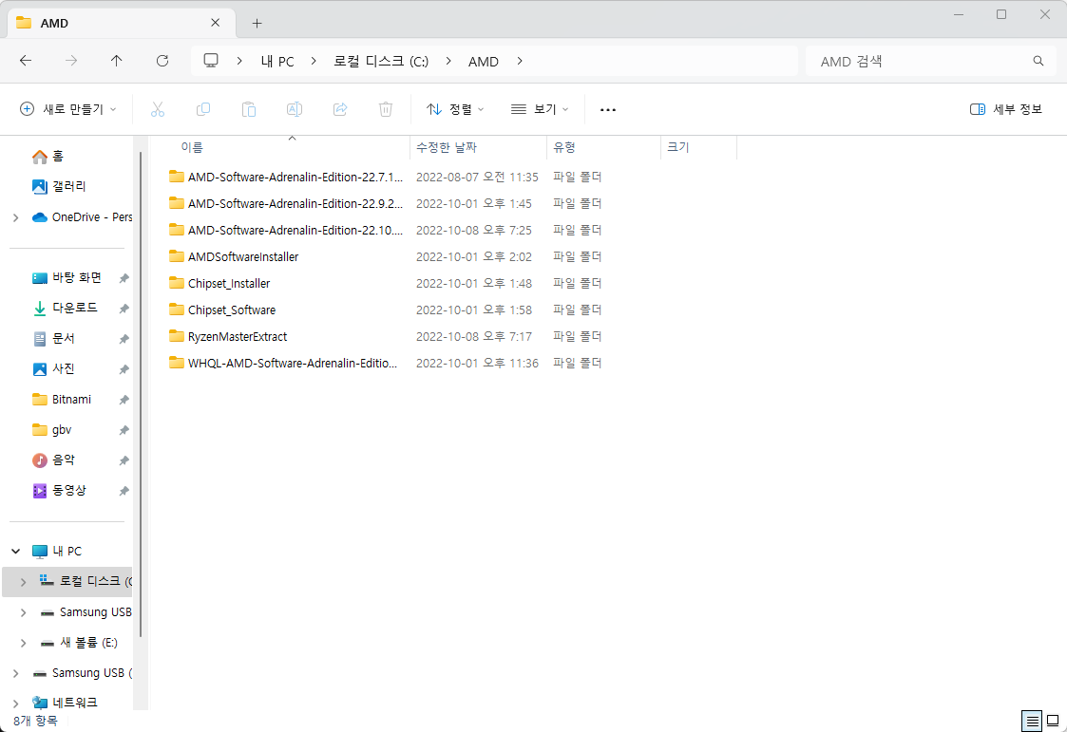Go up one folder level
Image resolution: width=1067 pixels, height=732 pixels.
click(116, 61)
